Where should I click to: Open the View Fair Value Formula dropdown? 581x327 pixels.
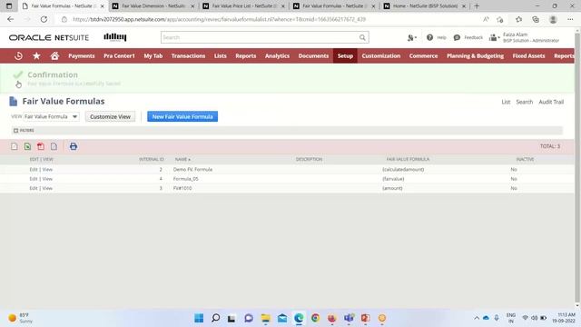coord(52,117)
